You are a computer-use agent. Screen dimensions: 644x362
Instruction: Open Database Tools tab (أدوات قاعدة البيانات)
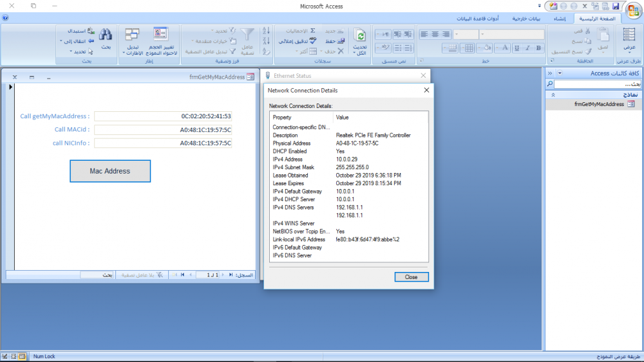[478, 19]
